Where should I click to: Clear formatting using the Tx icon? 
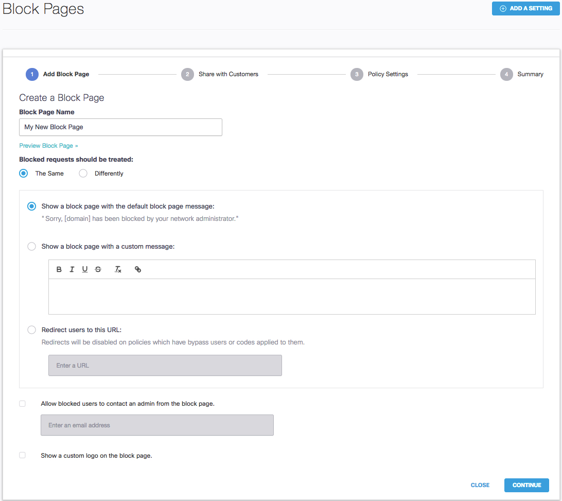pos(118,269)
